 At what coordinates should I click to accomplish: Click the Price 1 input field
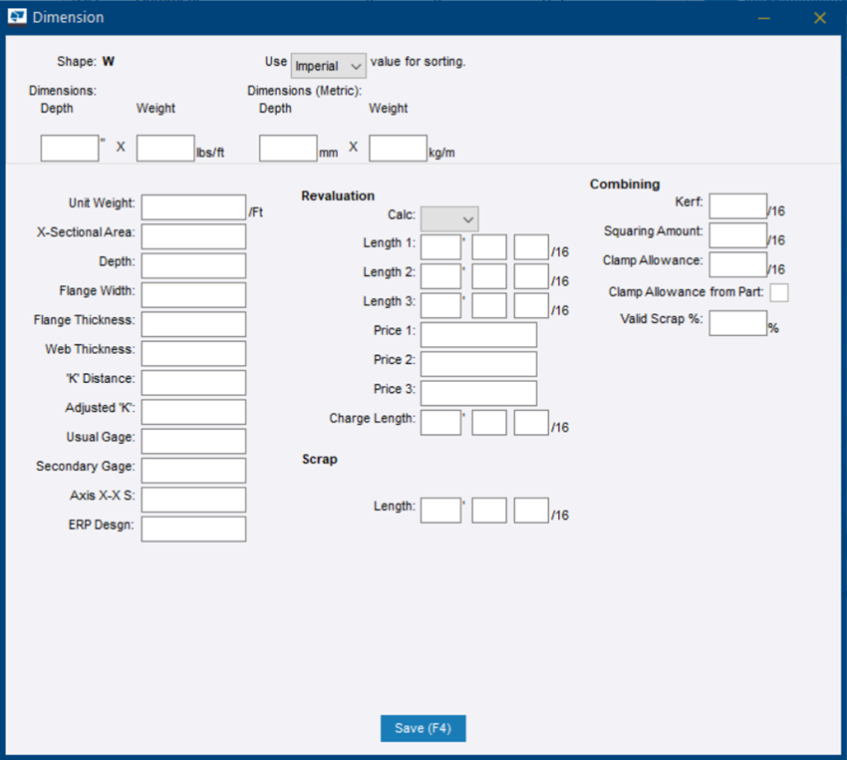point(478,334)
